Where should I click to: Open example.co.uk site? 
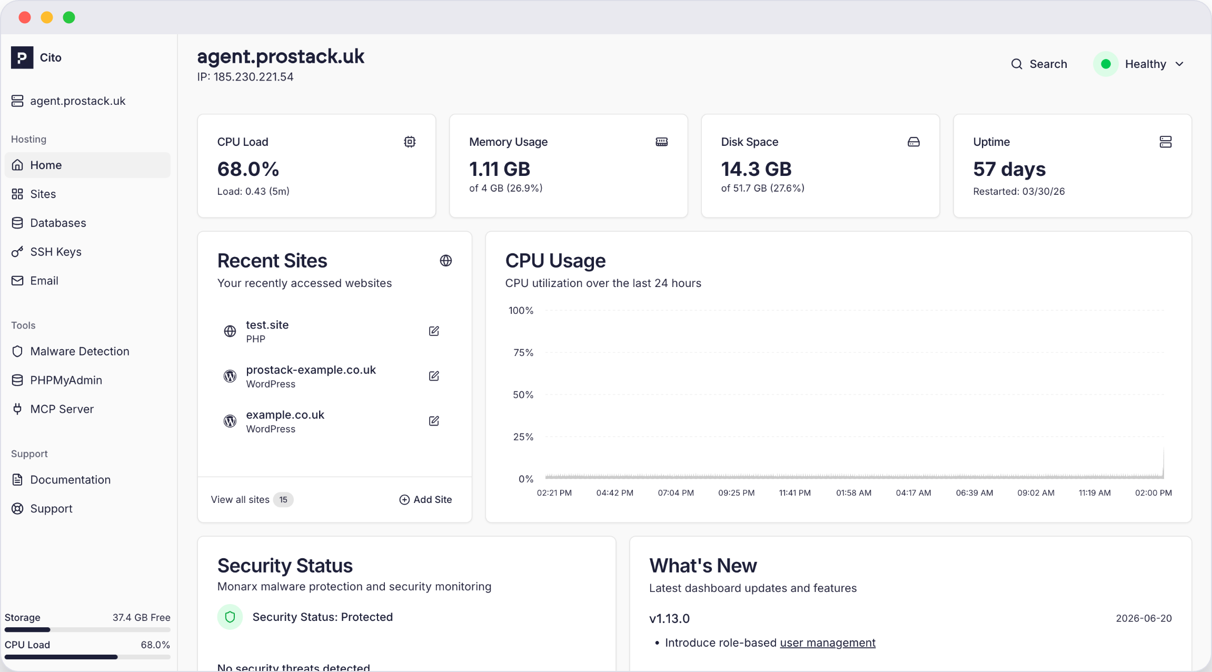point(285,414)
